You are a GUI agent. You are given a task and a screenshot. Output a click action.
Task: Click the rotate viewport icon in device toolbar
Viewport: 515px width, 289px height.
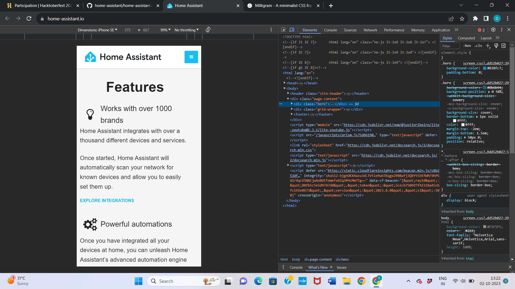(x=208, y=30)
